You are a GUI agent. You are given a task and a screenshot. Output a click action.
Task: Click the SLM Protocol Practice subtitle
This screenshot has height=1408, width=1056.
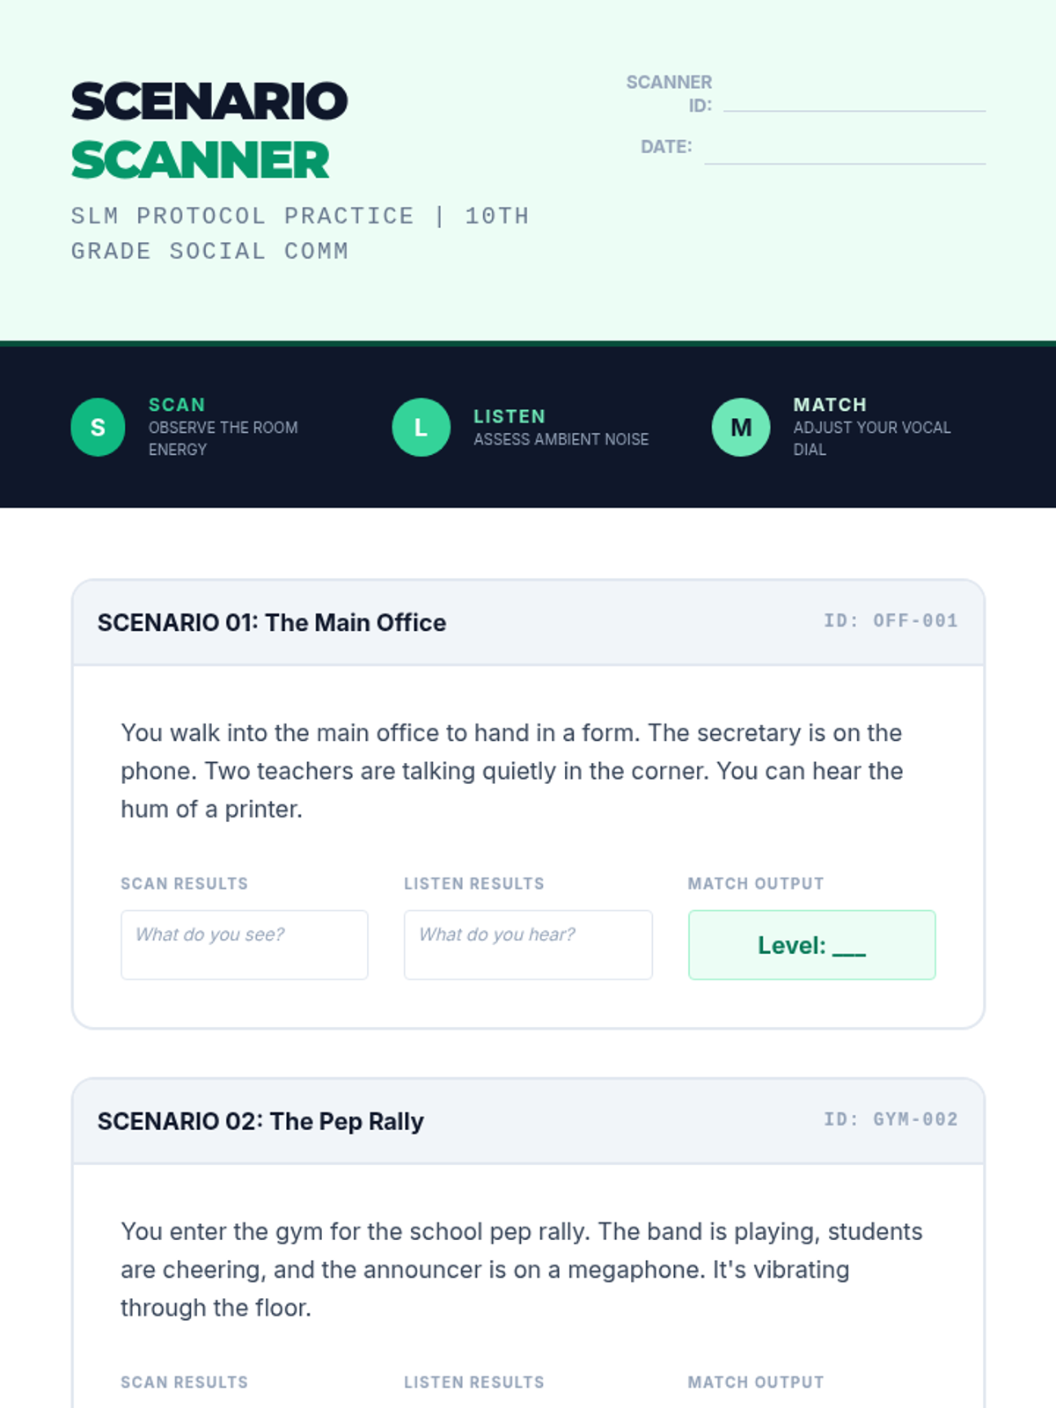300,233
